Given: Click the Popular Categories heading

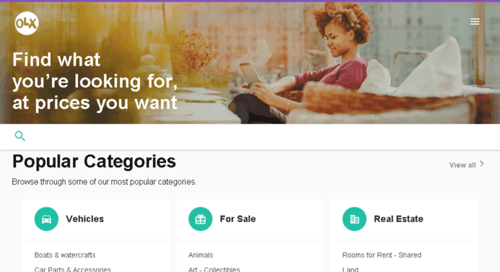Looking at the screenshot, I should click(x=94, y=161).
